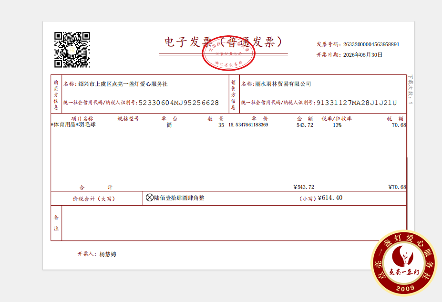
Task: Select seller name 丽水羽林贸易有限公司
Action: tap(283, 84)
